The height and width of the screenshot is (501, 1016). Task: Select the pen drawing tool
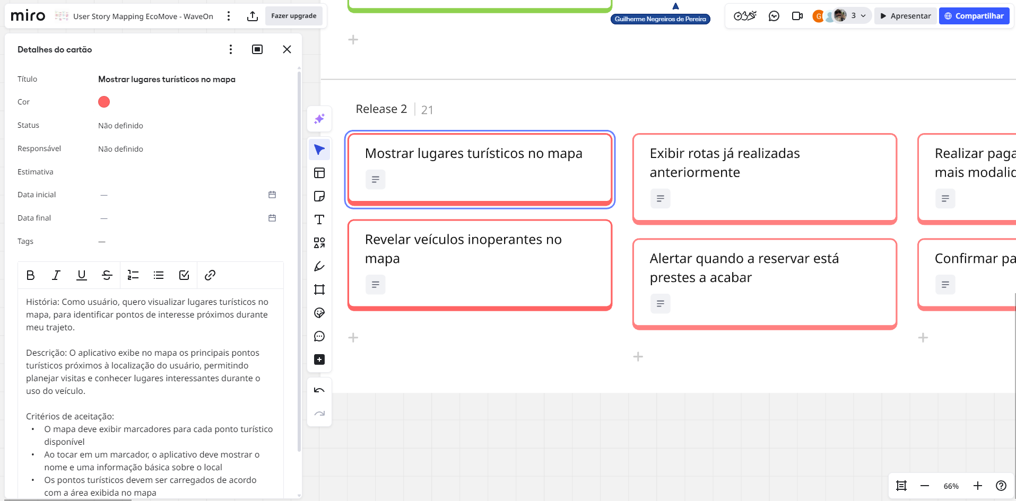click(x=319, y=266)
